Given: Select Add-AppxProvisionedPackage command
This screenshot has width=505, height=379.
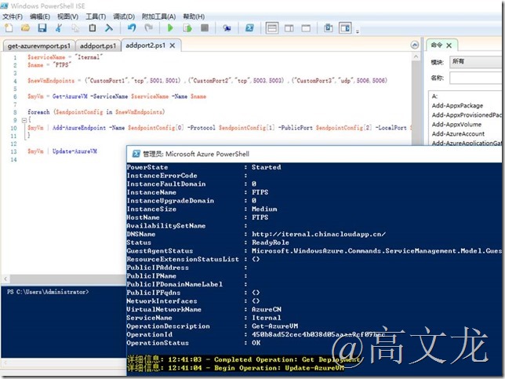Looking at the screenshot, I should tap(467, 115).
